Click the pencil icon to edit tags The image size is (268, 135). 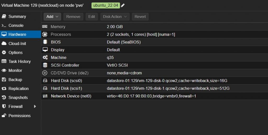coord(123,5)
